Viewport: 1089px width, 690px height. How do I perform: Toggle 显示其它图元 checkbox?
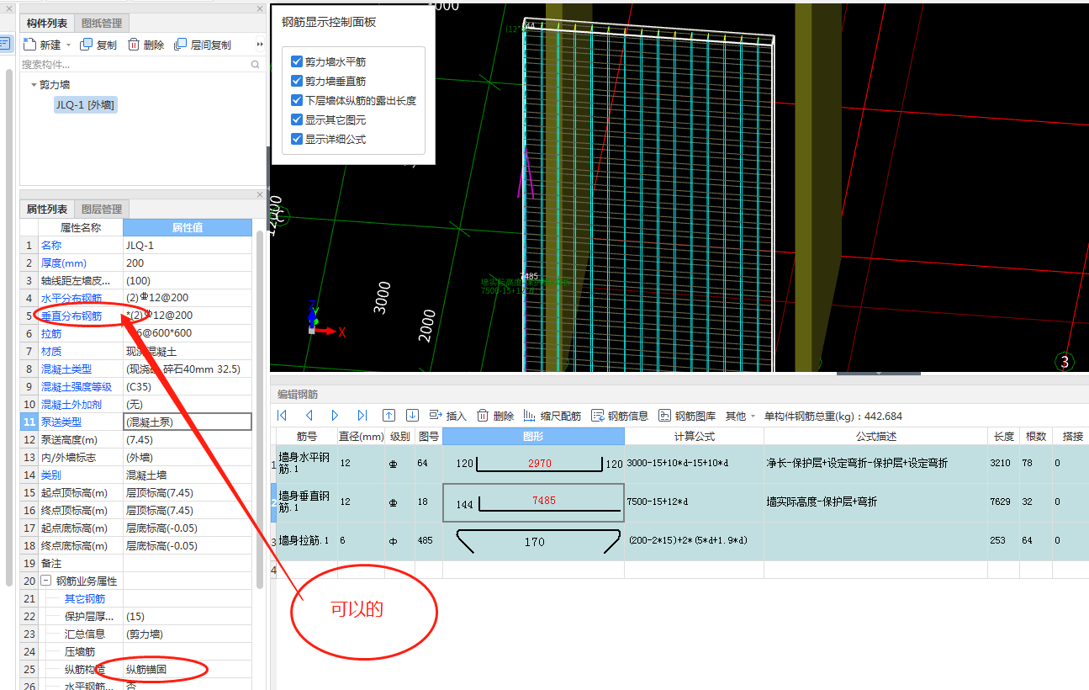(x=296, y=119)
